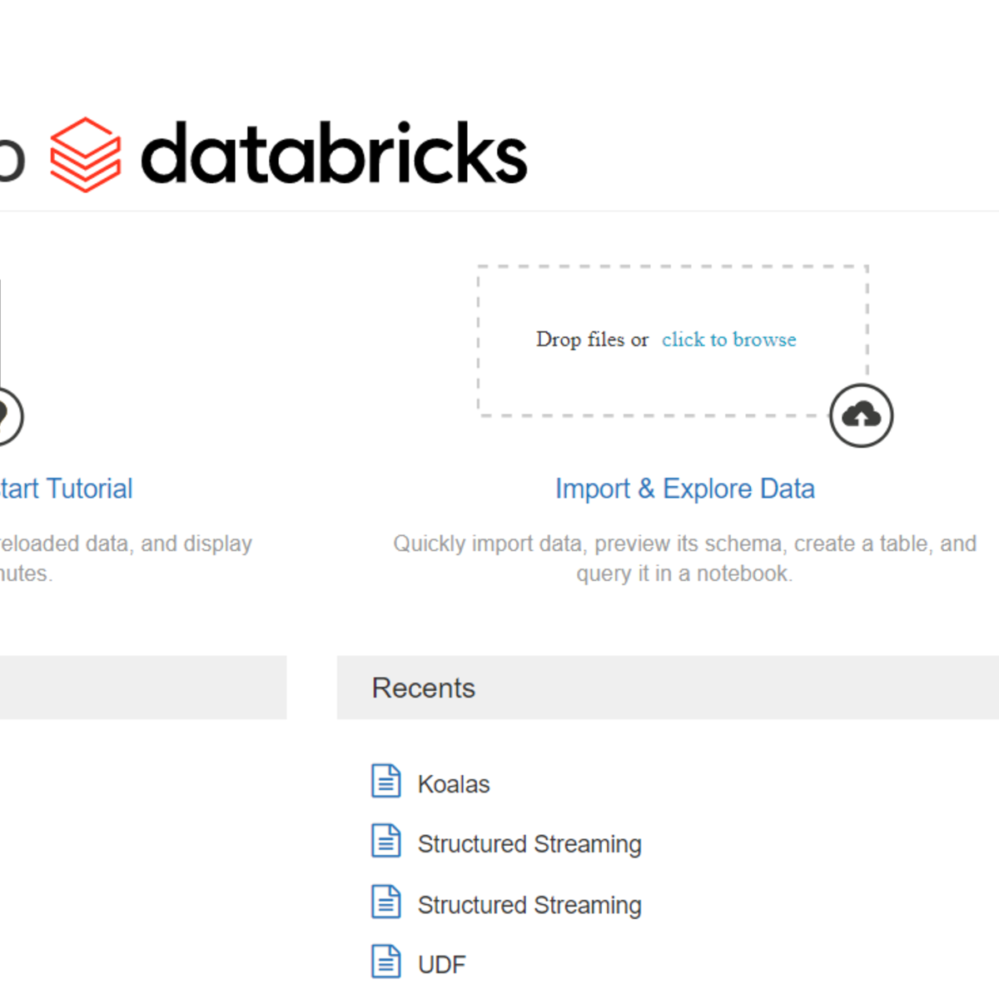Click the 'Drop files or' text in the dropzone
The width and height of the screenshot is (999, 999).
592,340
